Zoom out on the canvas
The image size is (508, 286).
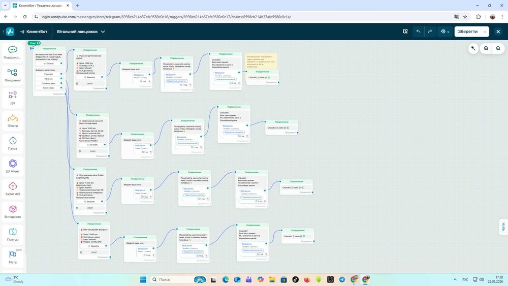pos(498,48)
